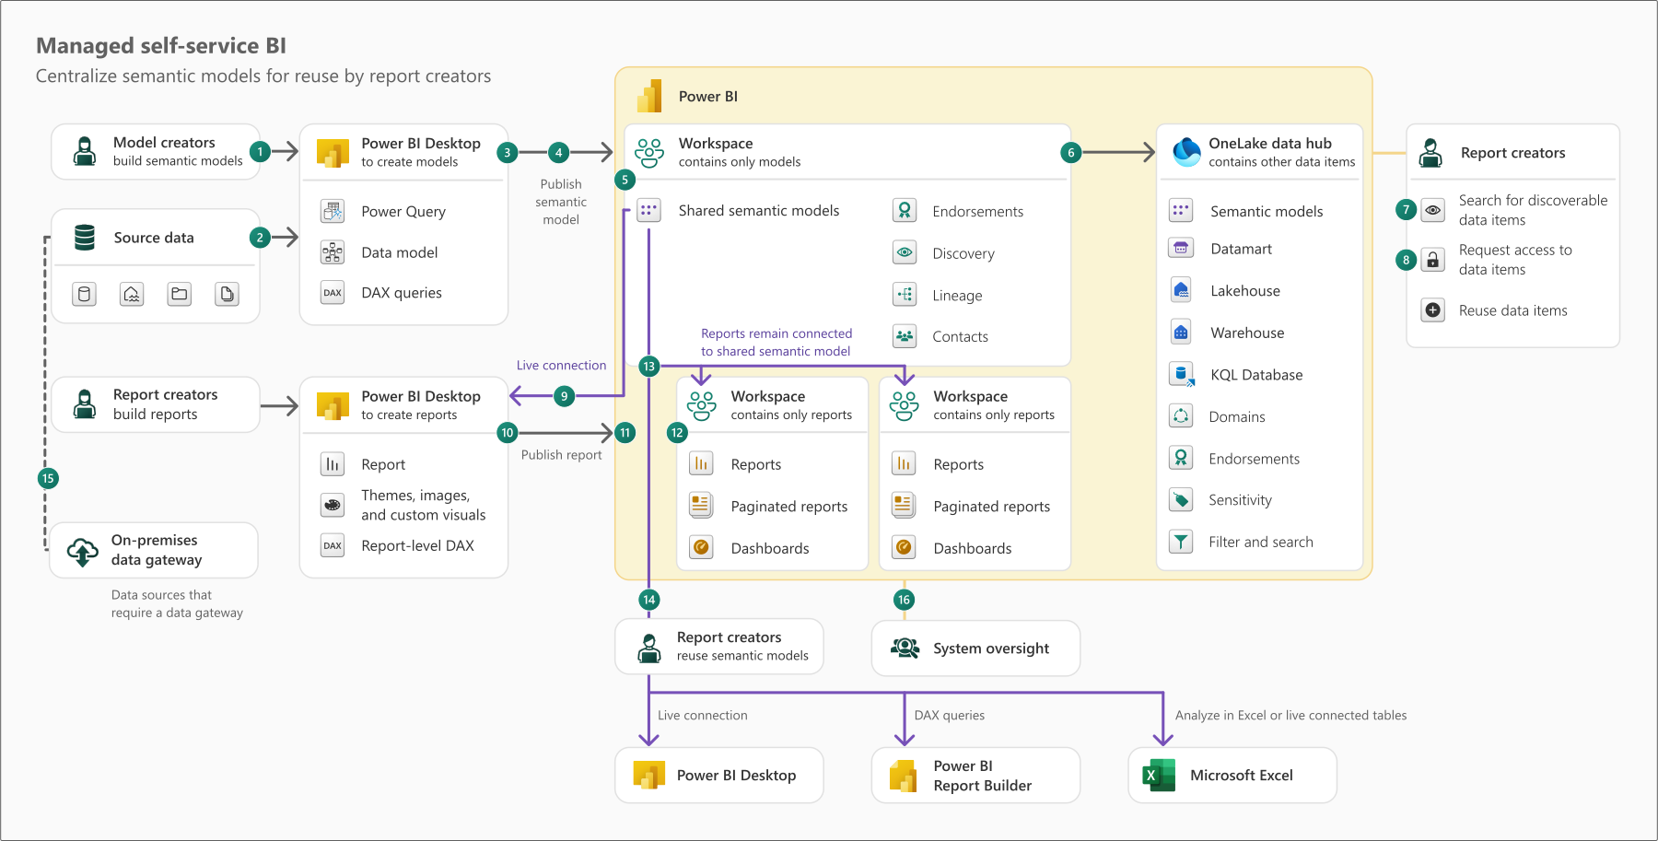This screenshot has height=841, width=1658.
Task: Click the 'Warehouse' label
Action: click(1247, 333)
